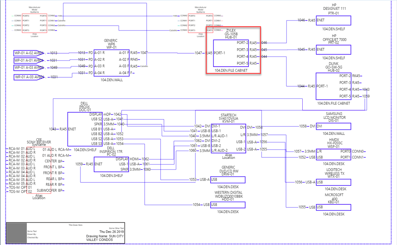Click the MICROSOFT 400 KBD-01 USB box

coord(334,207)
